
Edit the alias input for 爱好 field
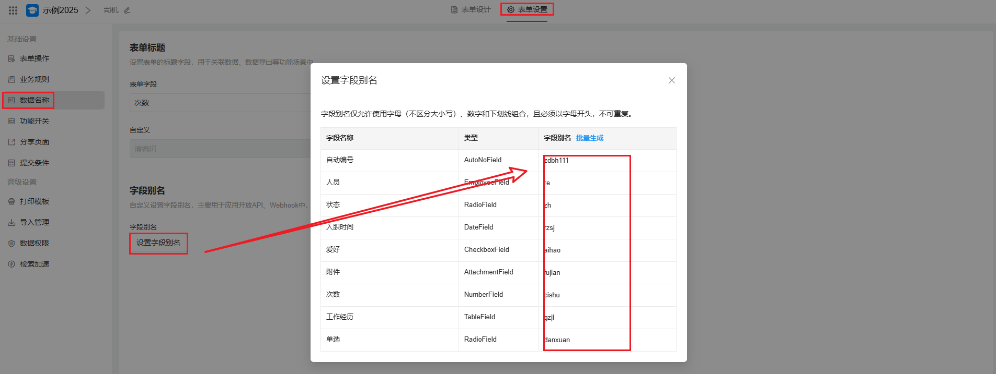click(586, 250)
